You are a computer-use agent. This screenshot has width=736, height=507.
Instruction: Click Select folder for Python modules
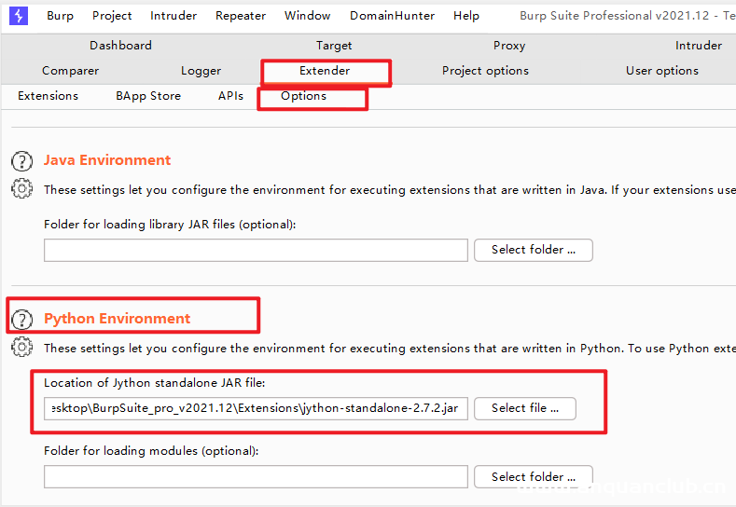[534, 477]
